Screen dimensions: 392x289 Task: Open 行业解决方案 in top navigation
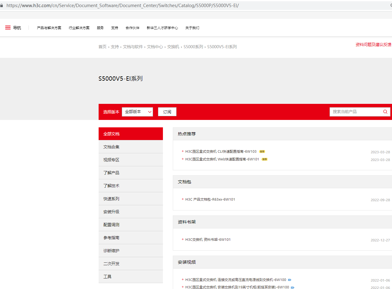pos(79,28)
